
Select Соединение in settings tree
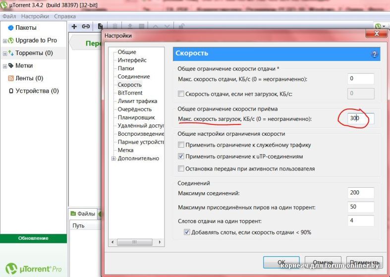point(134,77)
